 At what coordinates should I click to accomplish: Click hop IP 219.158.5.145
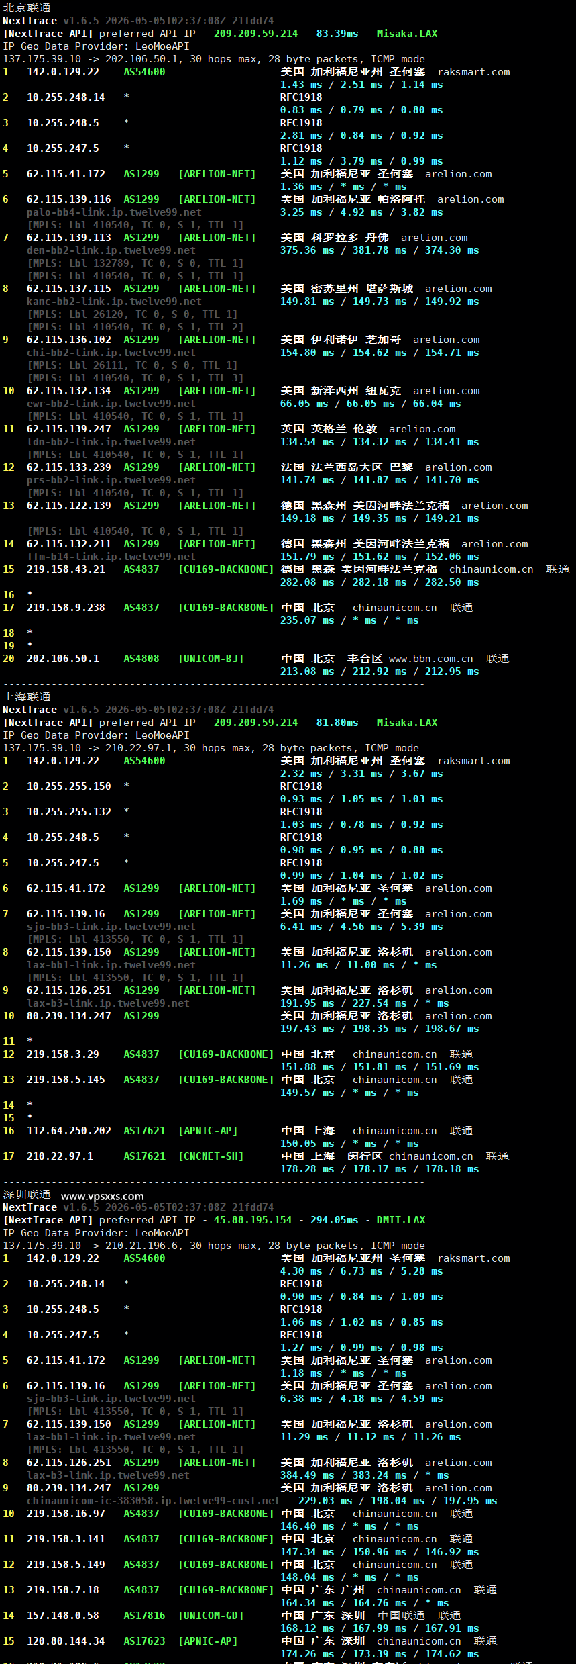(x=66, y=1080)
